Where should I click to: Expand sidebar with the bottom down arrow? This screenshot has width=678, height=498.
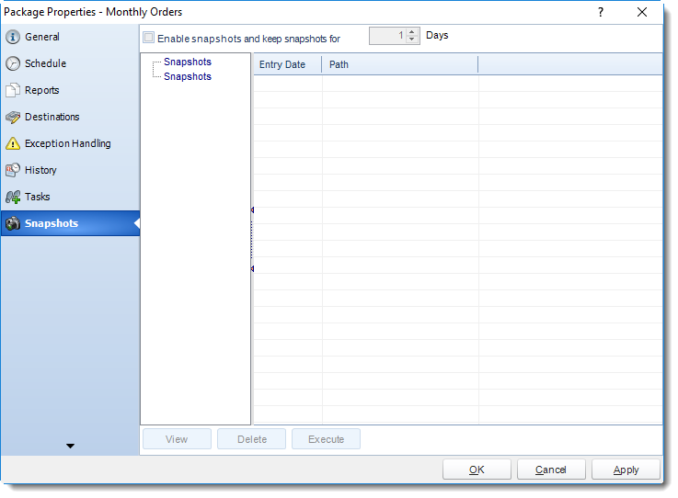coord(70,446)
